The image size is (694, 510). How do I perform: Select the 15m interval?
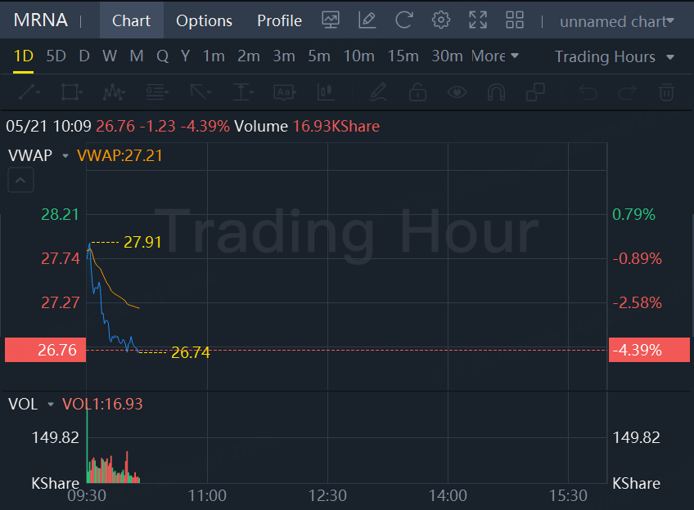point(403,56)
